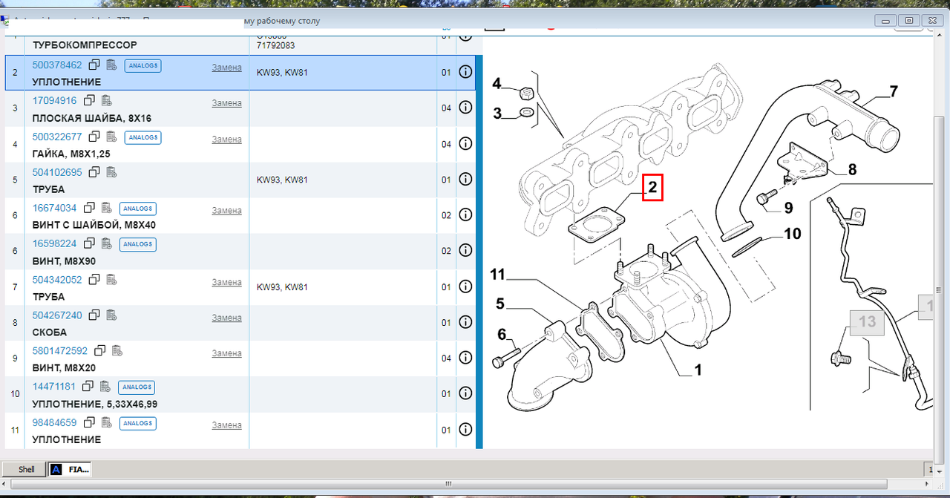Select callout 5 on the diagram
This screenshot has width=950, height=498.
[500, 304]
